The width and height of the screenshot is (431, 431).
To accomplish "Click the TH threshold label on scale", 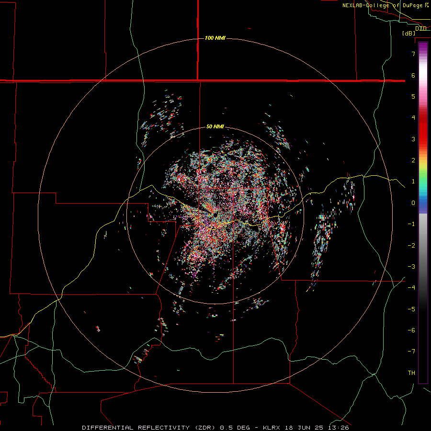I will 411,373.
